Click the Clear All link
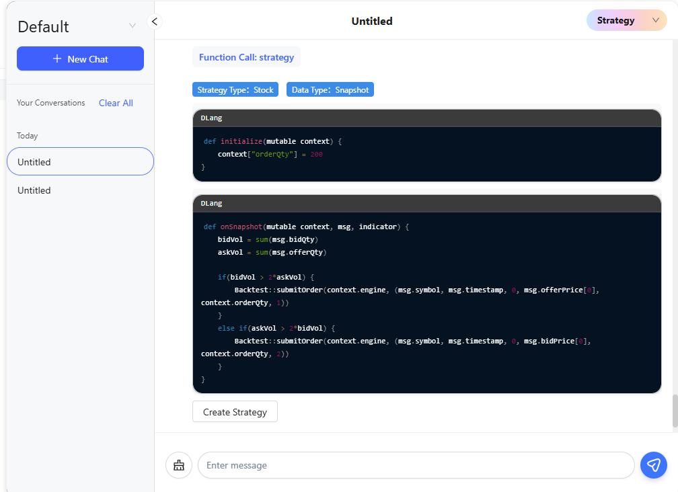The height and width of the screenshot is (492, 678). pos(116,103)
